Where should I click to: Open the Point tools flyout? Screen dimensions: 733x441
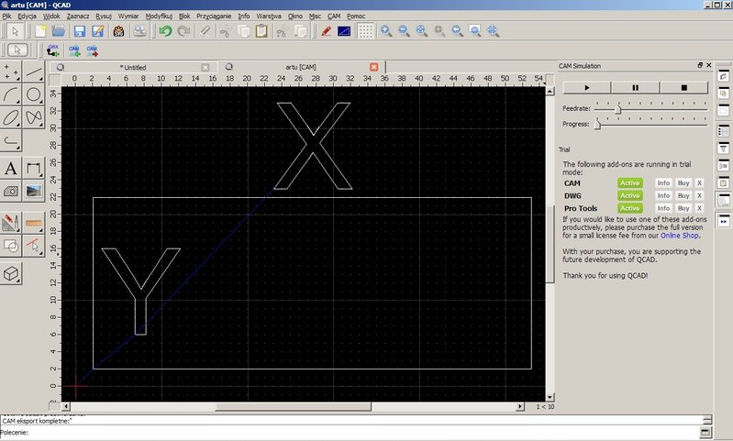coord(11,72)
